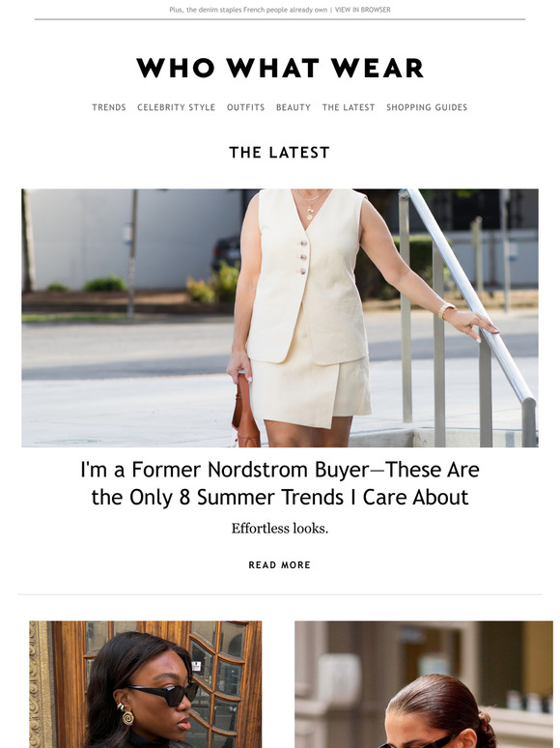Open the photo of woman with hair bun
This screenshot has height=748, width=560.
[x=424, y=684]
